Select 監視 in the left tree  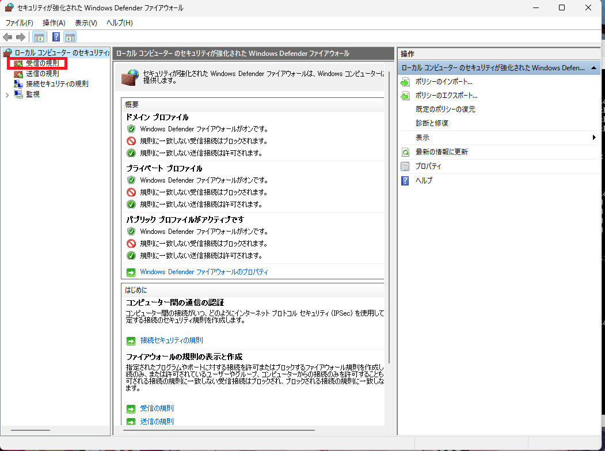coord(33,94)
